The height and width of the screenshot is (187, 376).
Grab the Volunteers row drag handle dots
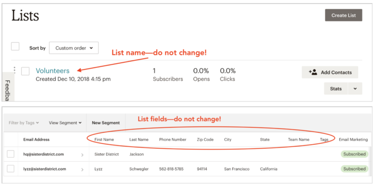pos(14,70)
